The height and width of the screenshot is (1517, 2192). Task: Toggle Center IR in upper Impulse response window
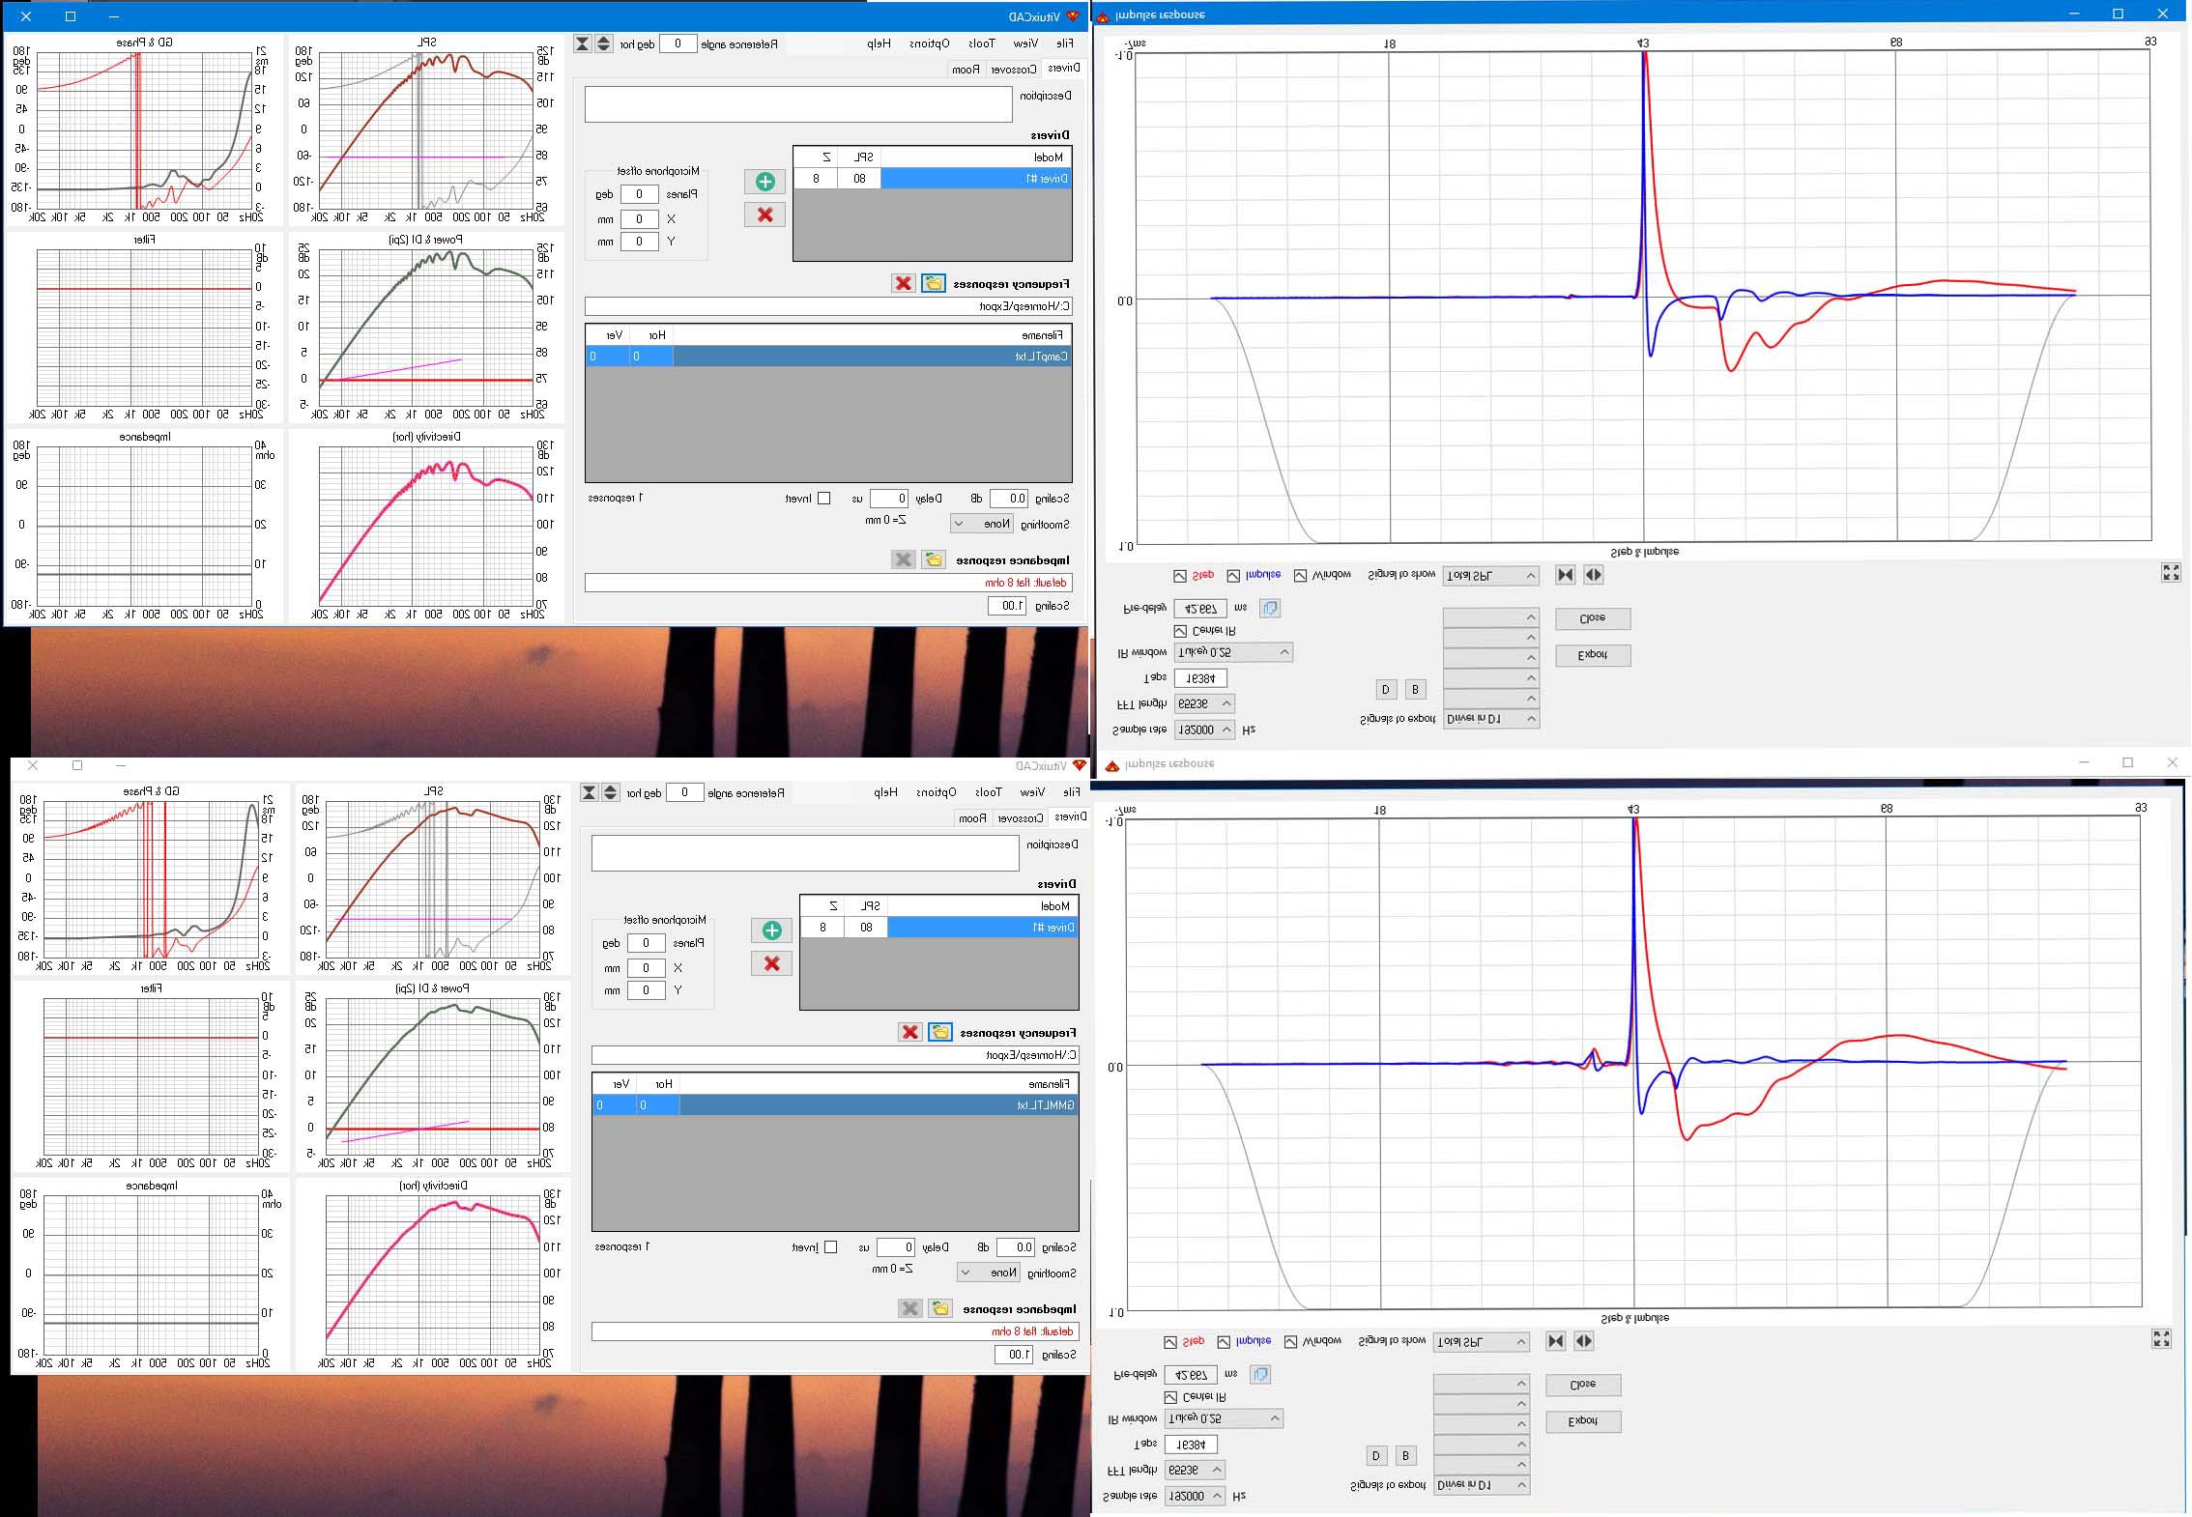(x=1180, y=631)
